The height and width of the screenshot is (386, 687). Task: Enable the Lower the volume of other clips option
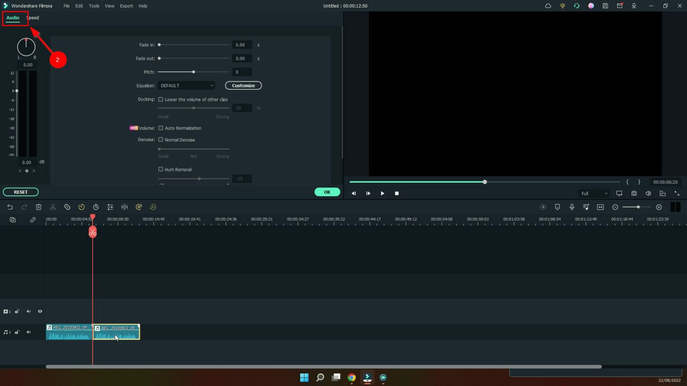161,99
